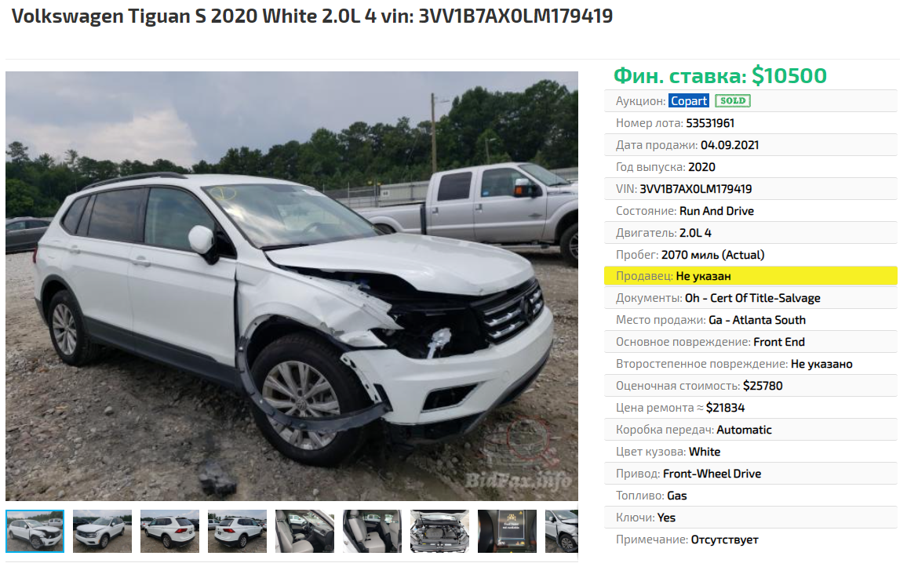Select the engine bay thumbnail
Screen dimensions: 907x574
[439, 531]
